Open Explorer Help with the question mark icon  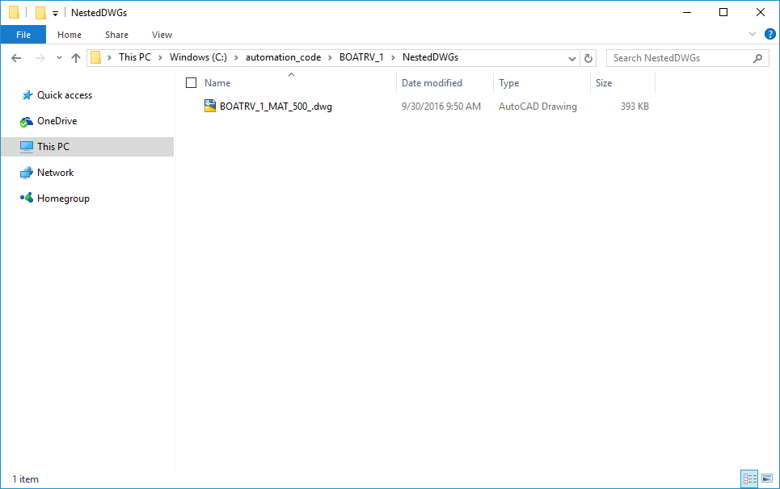(x=769, y=34)
